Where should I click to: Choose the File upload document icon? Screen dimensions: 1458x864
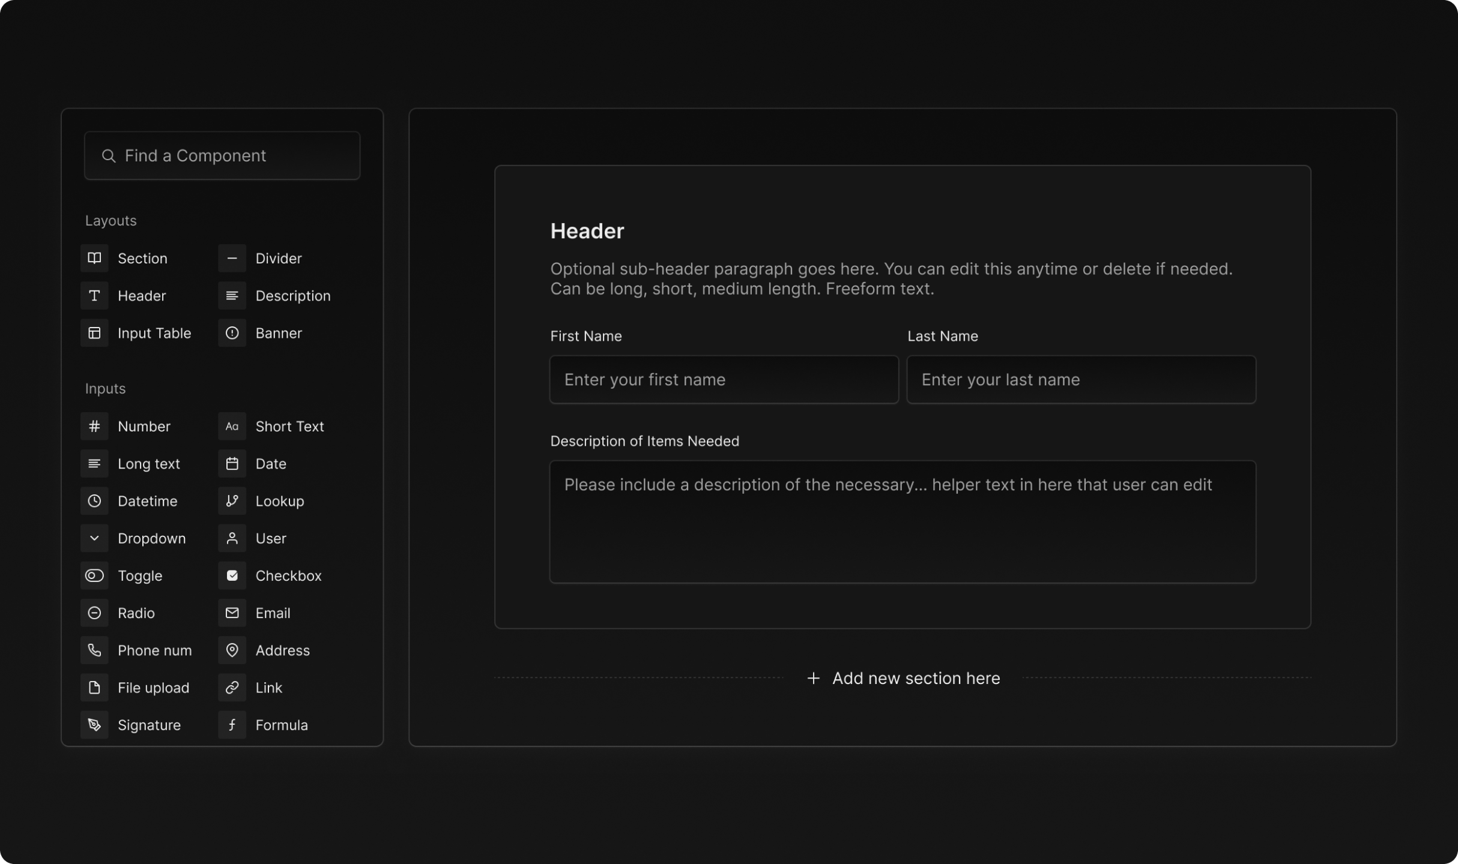coord(94,688)
